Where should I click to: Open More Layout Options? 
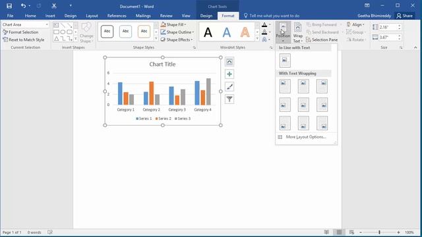(x=306, y=137)
